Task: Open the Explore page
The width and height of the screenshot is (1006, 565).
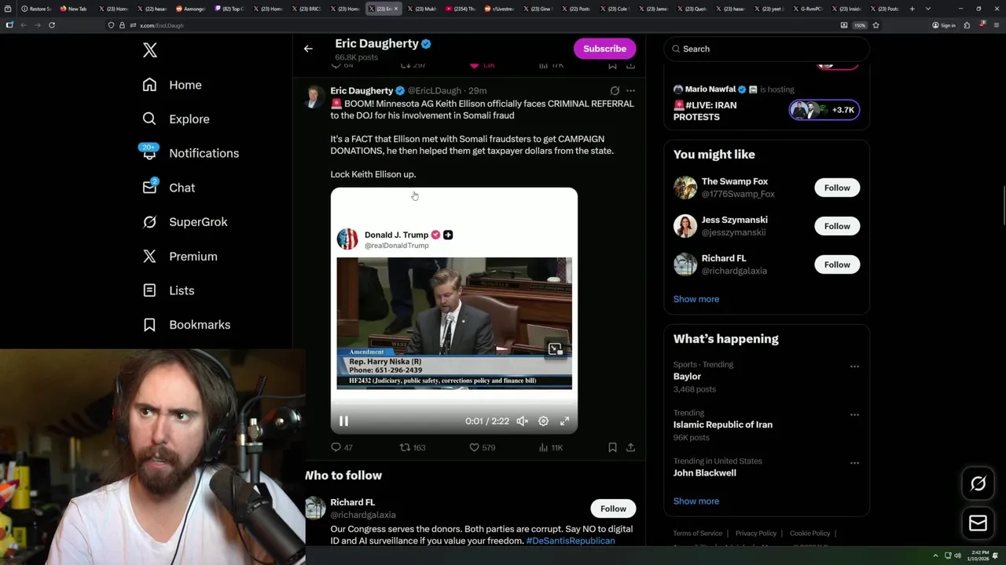Action: (x=176, y=119)
